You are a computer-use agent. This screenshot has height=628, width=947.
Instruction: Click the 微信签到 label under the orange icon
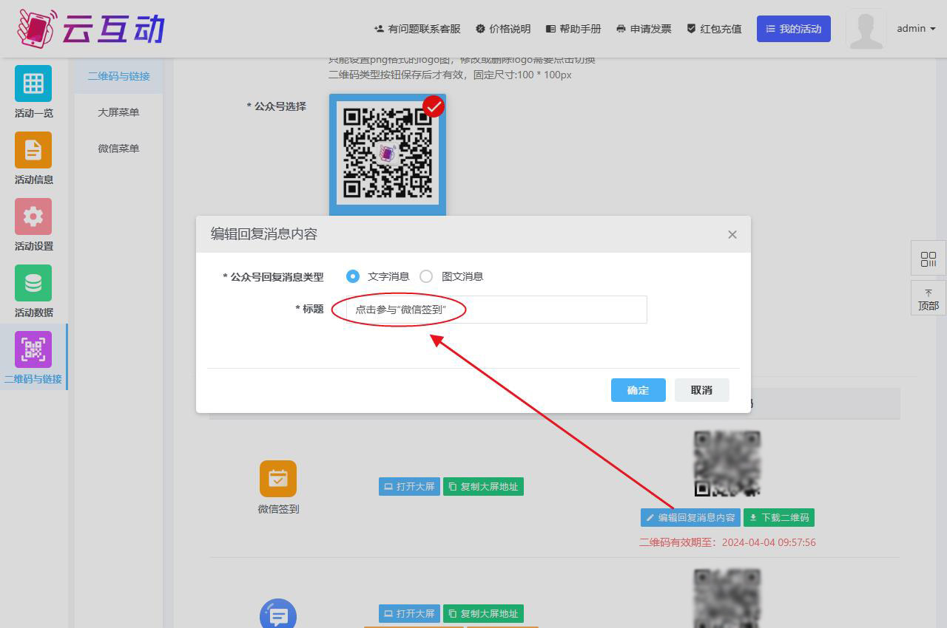(x=278, y=509)
